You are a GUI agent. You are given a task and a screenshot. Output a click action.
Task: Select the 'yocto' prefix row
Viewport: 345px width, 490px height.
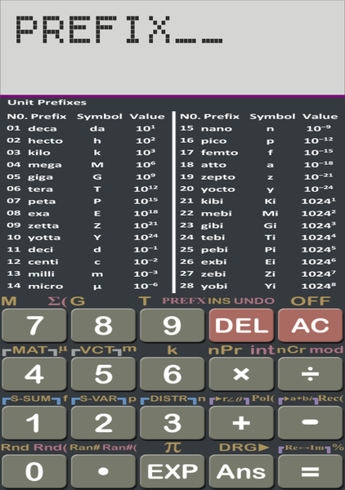[257, 189]
